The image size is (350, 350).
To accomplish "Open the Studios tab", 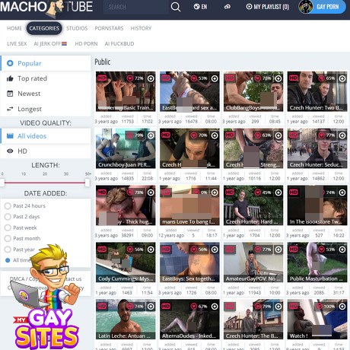I will [x=77, y=28].
